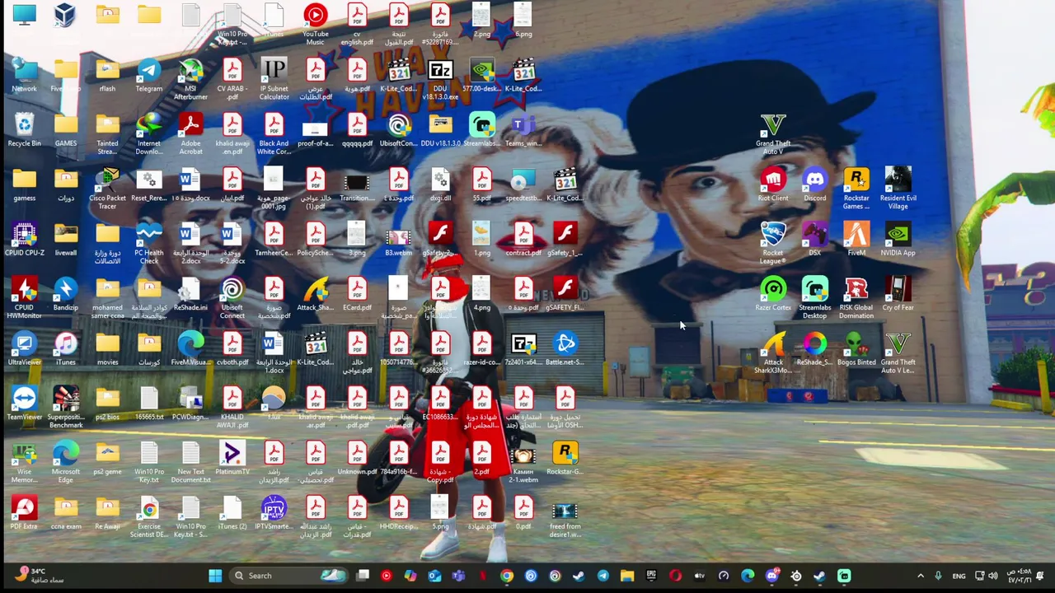This screenshot has height=593, width=1055.
Task: Launch Cry of Fear
Action: point(898,295)
